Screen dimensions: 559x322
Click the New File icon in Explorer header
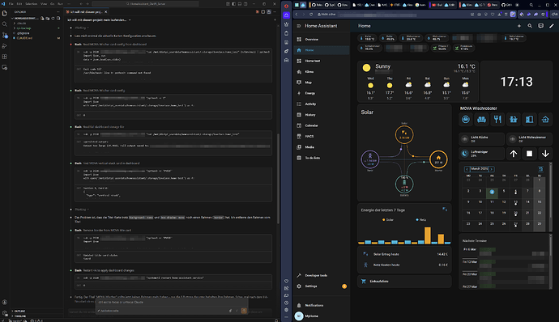[42, 18]
